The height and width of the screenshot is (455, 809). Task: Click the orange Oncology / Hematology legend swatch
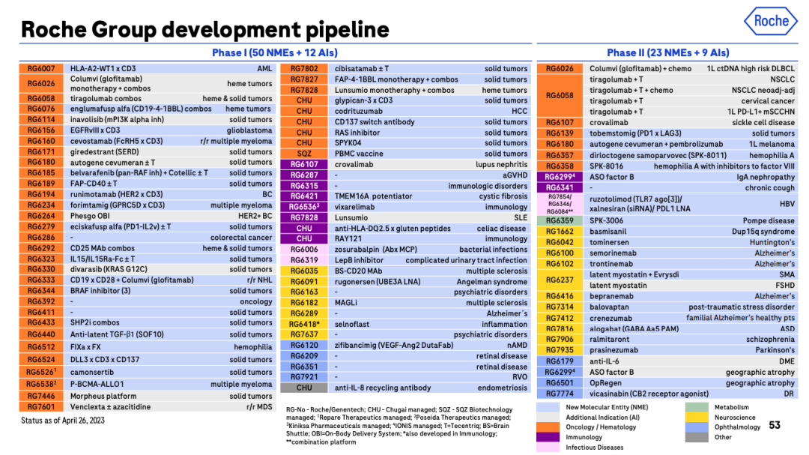pos(548,427)
